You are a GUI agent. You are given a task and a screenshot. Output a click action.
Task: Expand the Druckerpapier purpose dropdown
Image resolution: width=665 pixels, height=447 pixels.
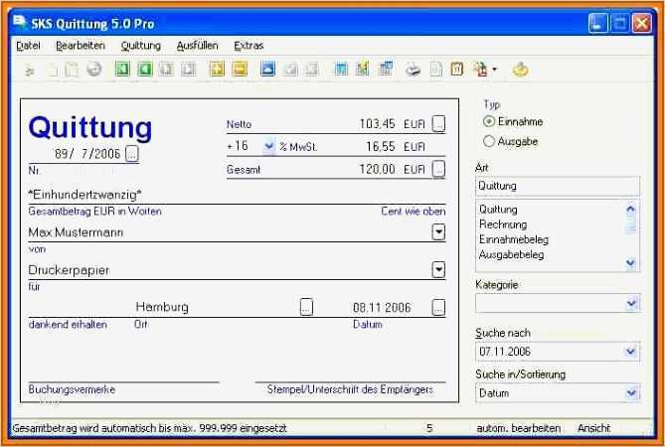(438, 269)
